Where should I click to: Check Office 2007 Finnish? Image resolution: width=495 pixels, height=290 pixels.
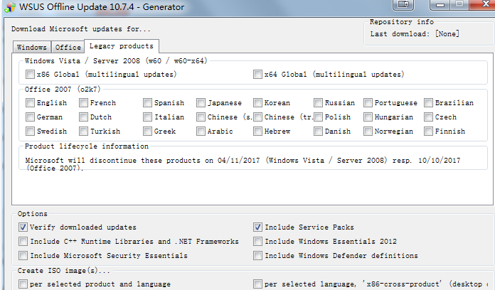tap(428, 131)
